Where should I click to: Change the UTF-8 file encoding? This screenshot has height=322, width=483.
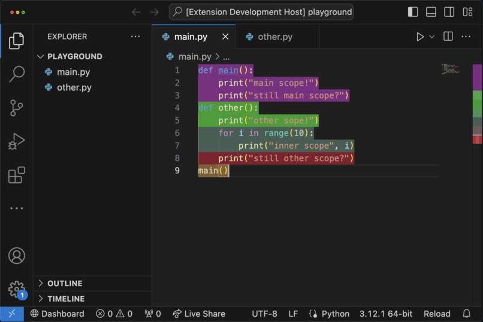coord(264,314)
